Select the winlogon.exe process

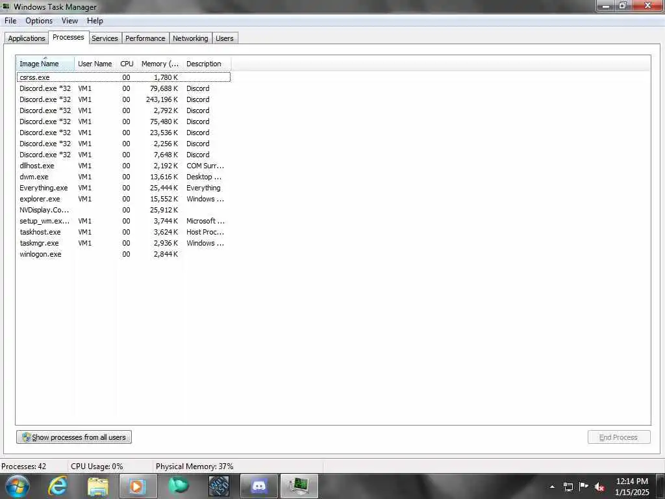point(123,254)
